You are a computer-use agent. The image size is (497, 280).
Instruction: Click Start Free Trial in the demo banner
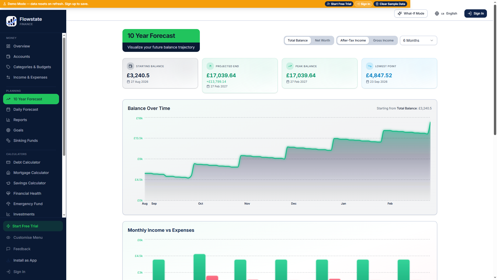[339, 4]
